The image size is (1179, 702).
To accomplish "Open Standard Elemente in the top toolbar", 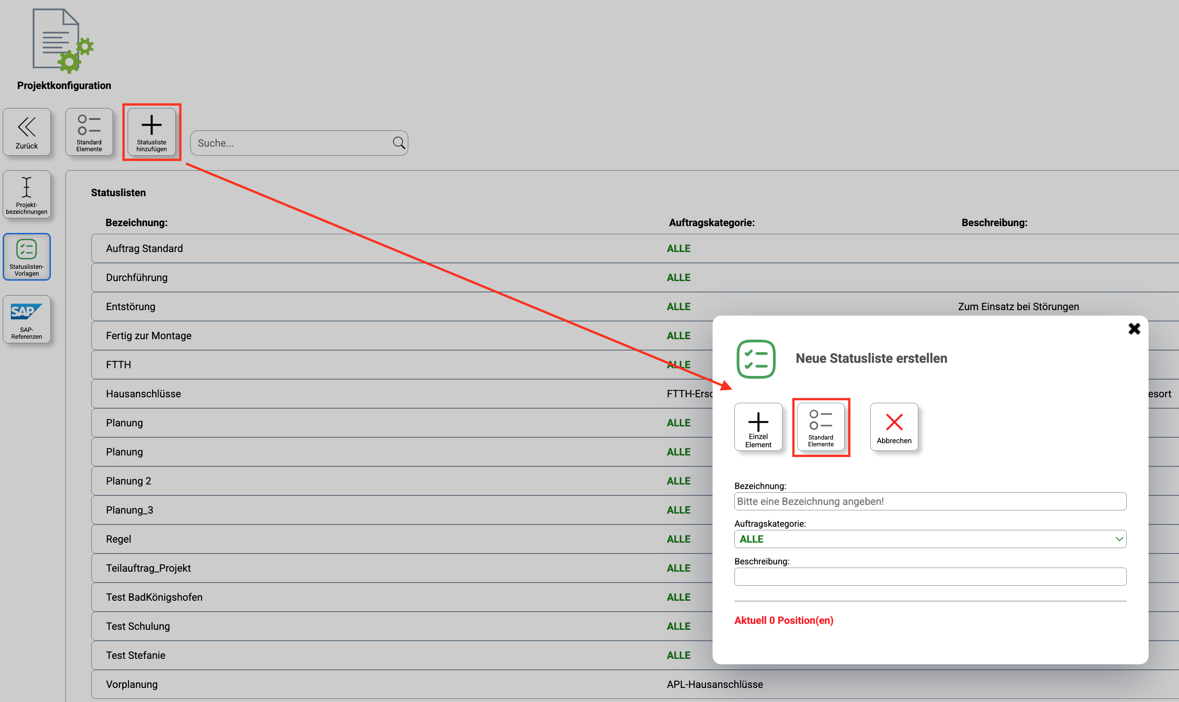I will click(89, 132).
